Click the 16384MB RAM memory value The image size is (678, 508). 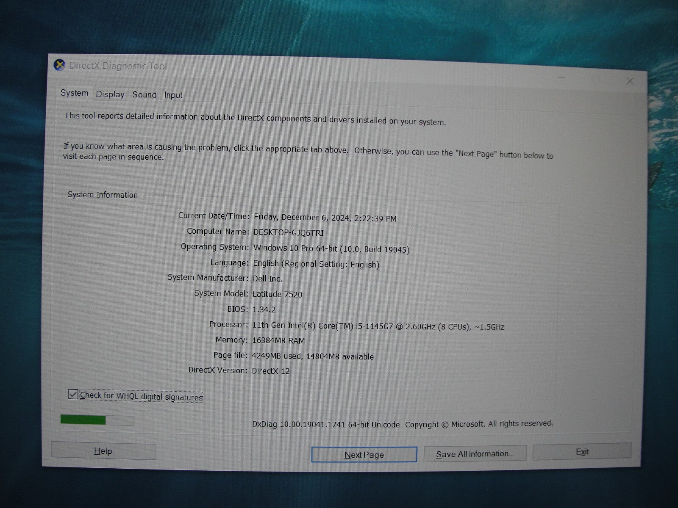click(278, 341)
